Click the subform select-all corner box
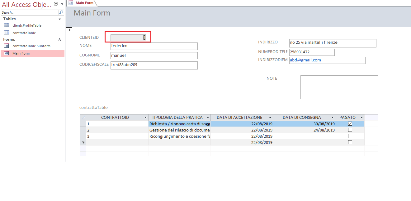This screenshot has height=201, width=411. [83, 118]
